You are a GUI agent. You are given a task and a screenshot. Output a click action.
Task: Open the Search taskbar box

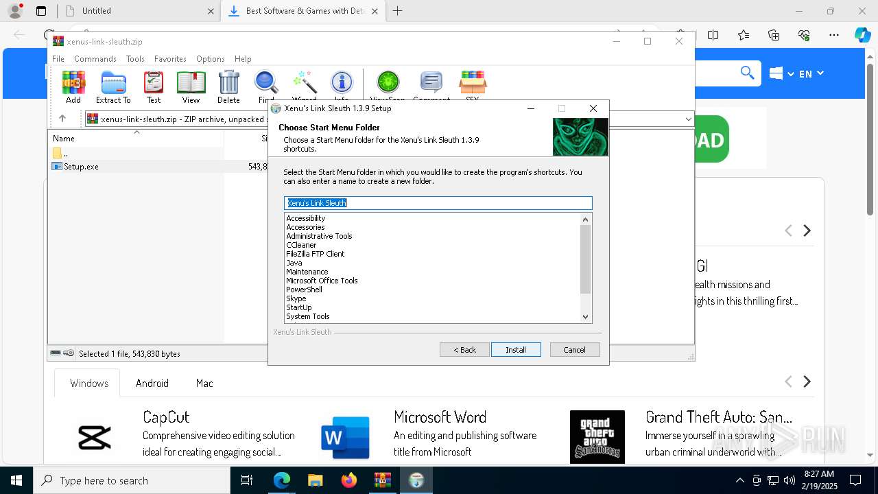coord(132,480)
